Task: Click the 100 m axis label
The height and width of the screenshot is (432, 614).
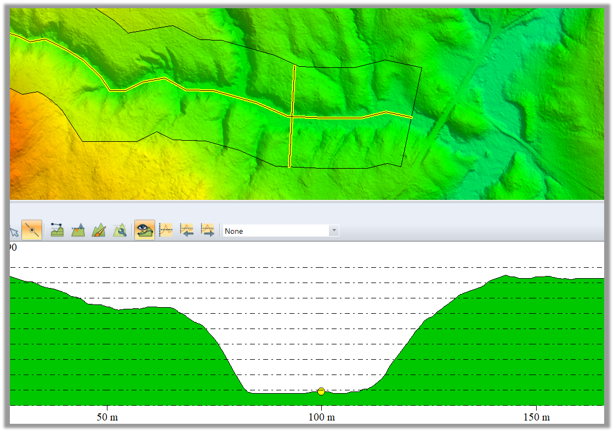Action: pyautogui.click(x=321, y=417)
